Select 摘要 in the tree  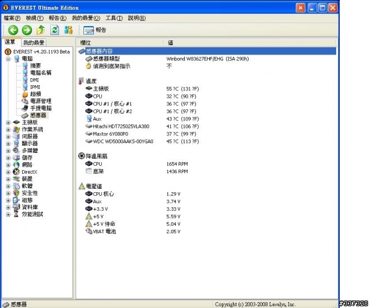point(35,66)
